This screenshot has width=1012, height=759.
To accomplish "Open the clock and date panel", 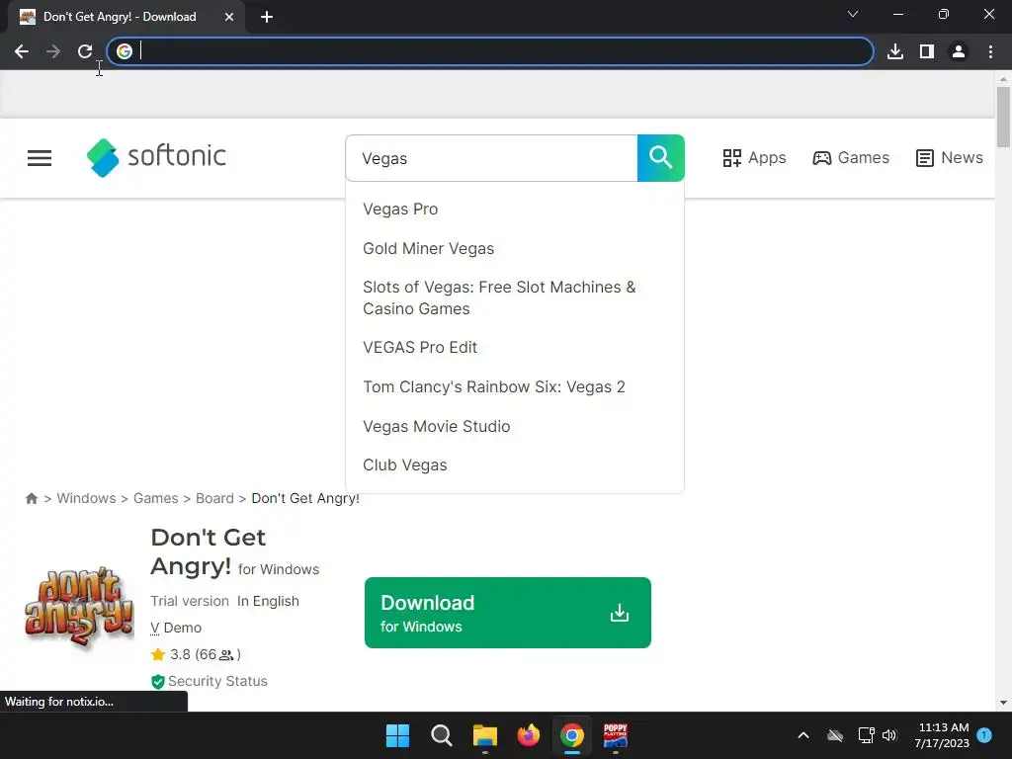I will click(x=942, y=735).
